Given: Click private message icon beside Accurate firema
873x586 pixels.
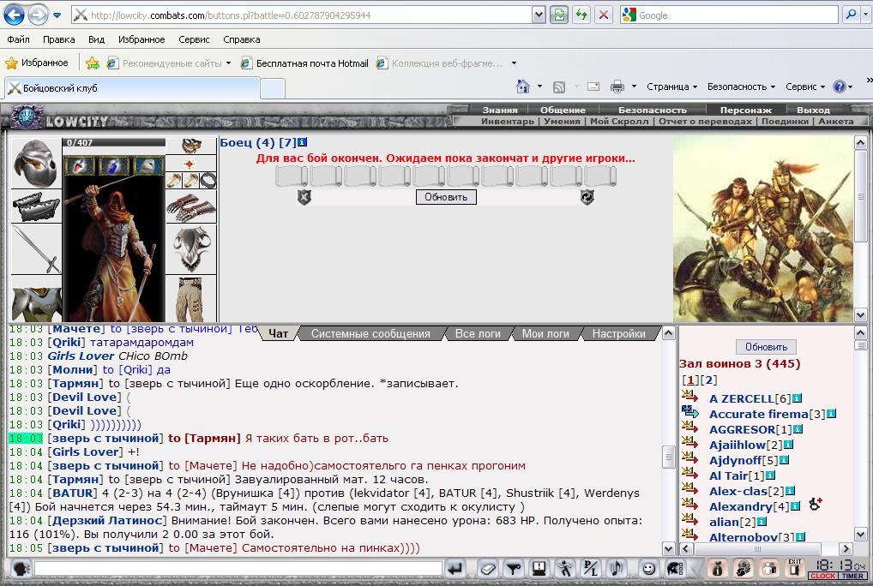Looking at the screenshot, I should (x=689, y=412).
